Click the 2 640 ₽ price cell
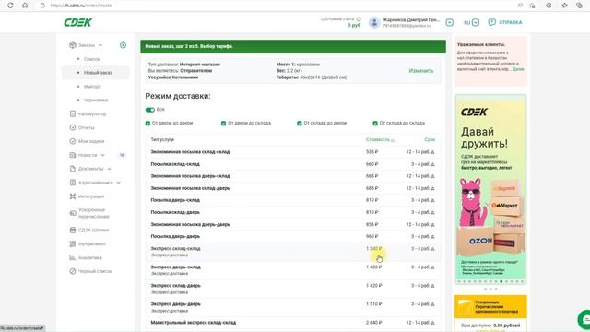590x332 pixels. (x=374, y=323)
